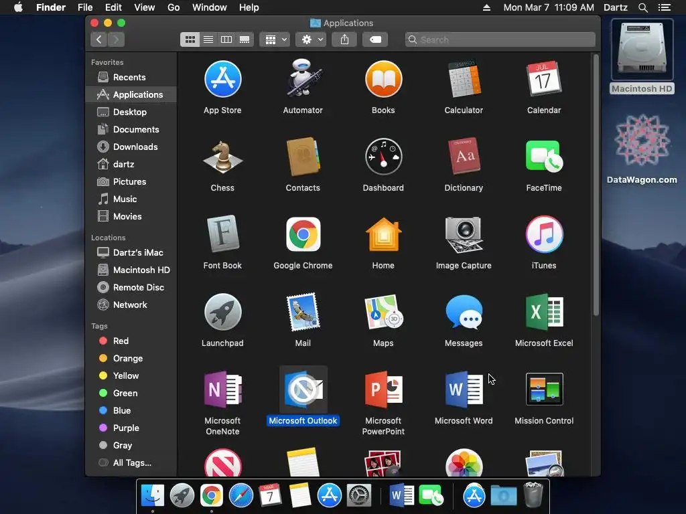Open Downloads in the sidebar
The image size is (686, 514).
(131, 147)
